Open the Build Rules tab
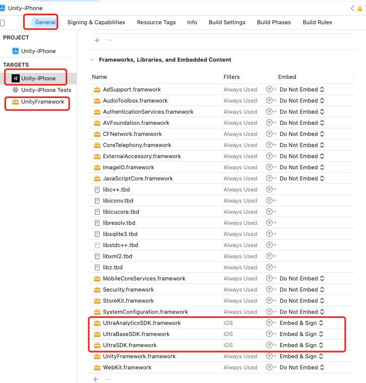The height and width of the screenshot is (383, 366). pyautogui.click(x=317, y=22)
